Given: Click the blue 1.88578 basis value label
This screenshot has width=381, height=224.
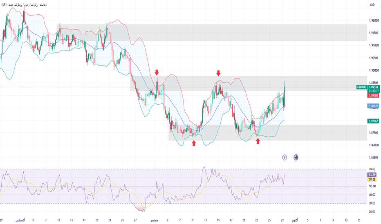Looking at the screenshot, I should coord(374,106).
